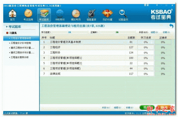The height and width of the screenshot is (117, 178).
Task: Select first 建设工程技术与计量 sidebar item
Action: click(x=22, y=48)
